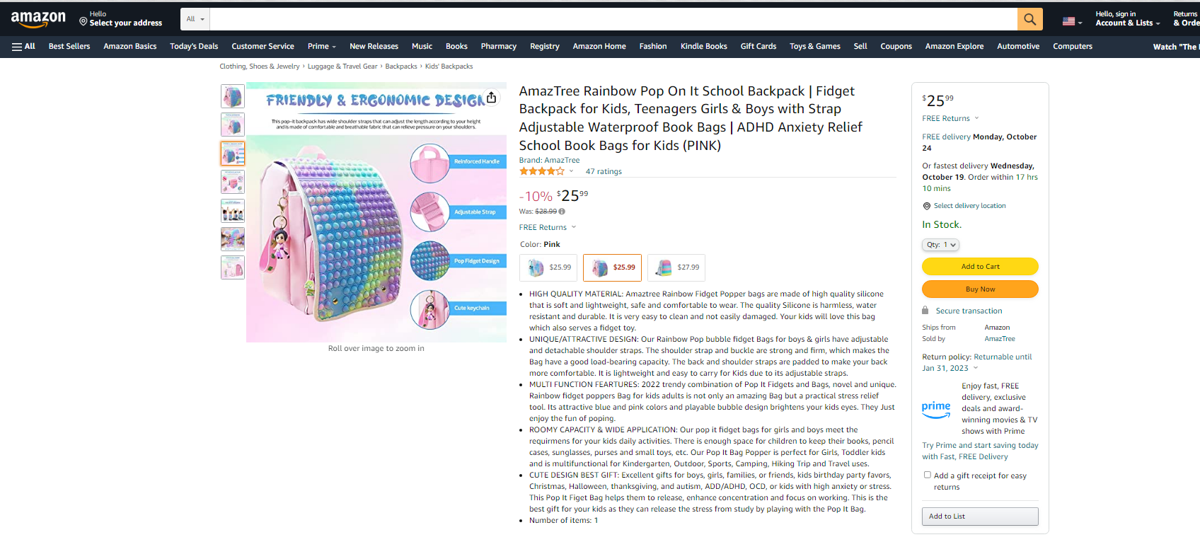The height and width of the screenshot is (542, 1200).
Task: Open the Qty quantity dropdown
Action: click(x=940, y=245)
